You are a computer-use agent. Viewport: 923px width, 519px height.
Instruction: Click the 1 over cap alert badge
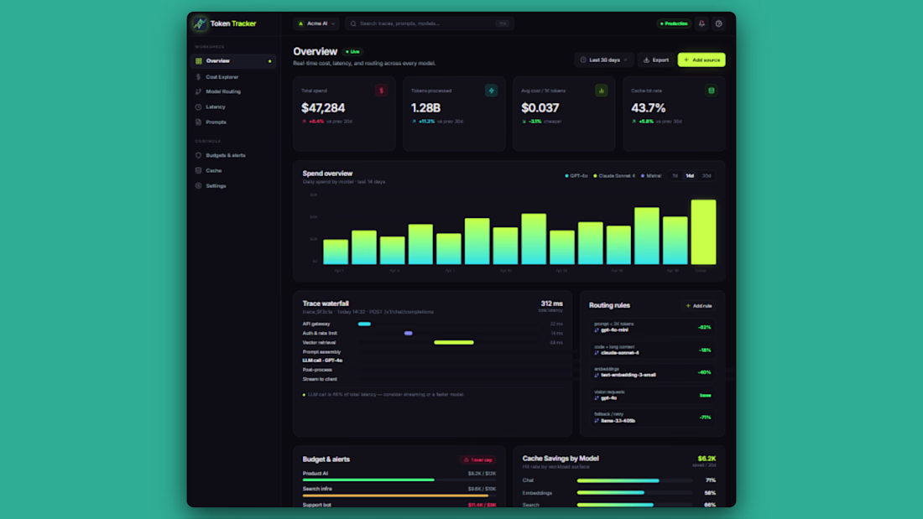[478, 459]
